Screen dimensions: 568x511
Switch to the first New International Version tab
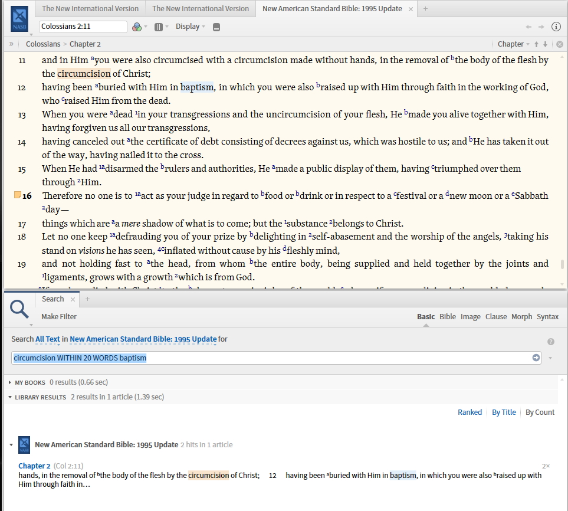click(90, 9)
